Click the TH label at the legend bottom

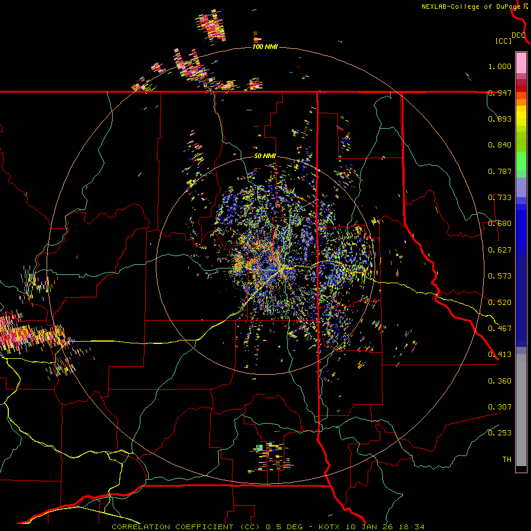point(507,460)
